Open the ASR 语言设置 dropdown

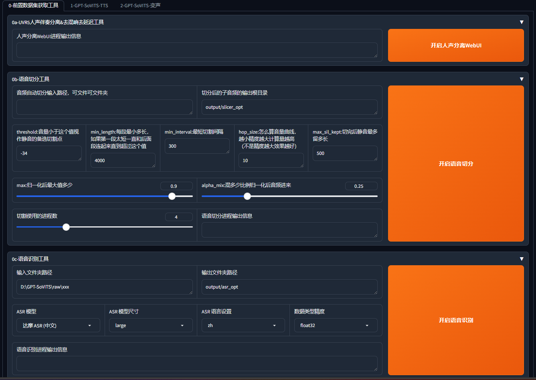point(243,325)
